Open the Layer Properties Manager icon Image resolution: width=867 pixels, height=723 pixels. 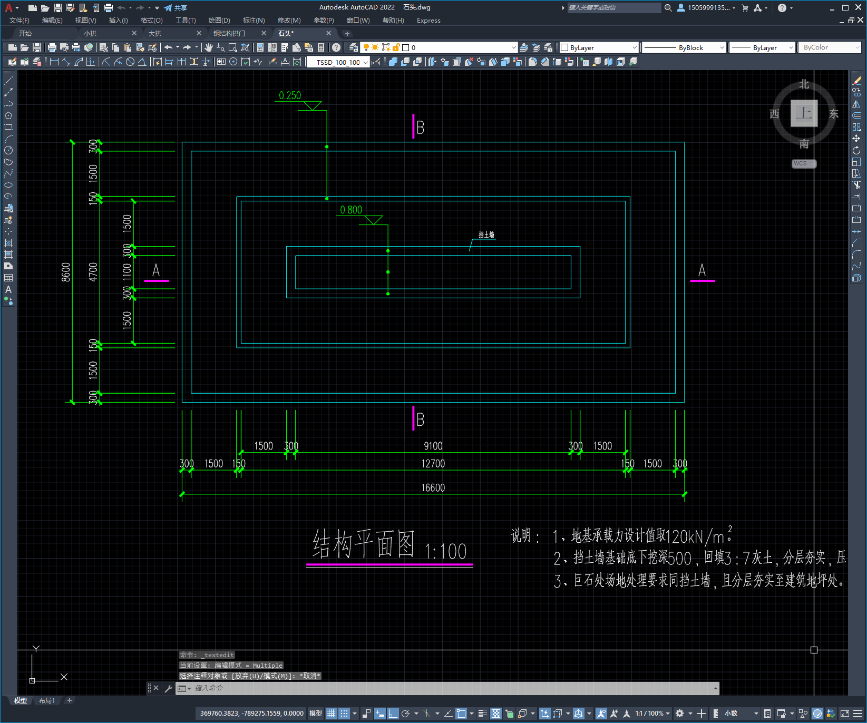(x=354, y=47)
